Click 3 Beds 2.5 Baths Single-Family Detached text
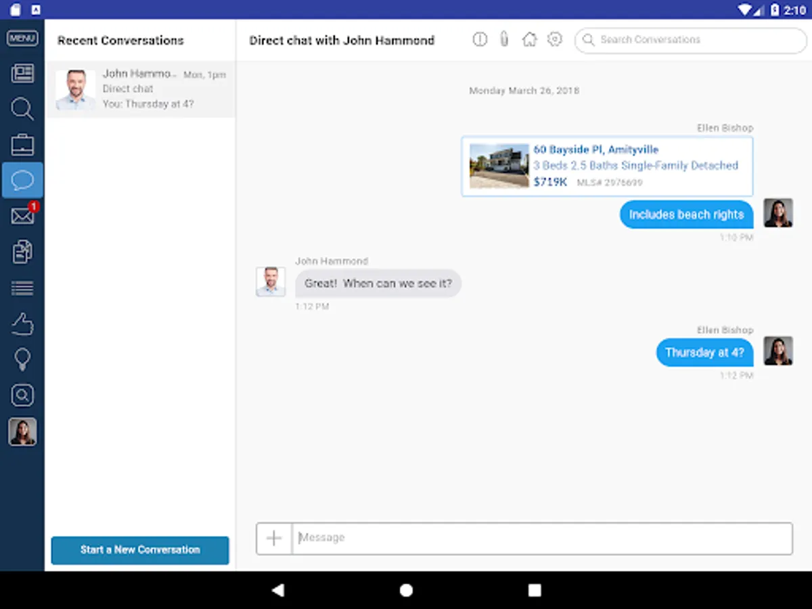812x609 pixels. [x=635, y=166]
